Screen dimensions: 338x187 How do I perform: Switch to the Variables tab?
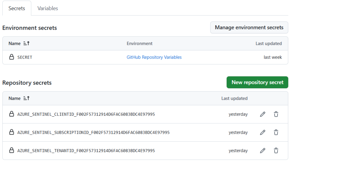[48, 8]
